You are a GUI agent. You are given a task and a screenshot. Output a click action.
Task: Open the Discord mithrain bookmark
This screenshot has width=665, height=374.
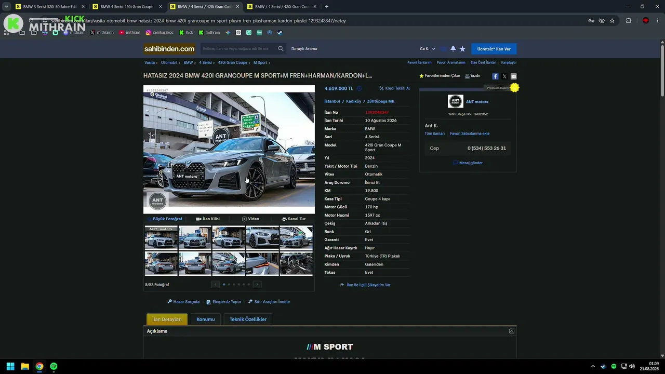[x=74, y=32]
